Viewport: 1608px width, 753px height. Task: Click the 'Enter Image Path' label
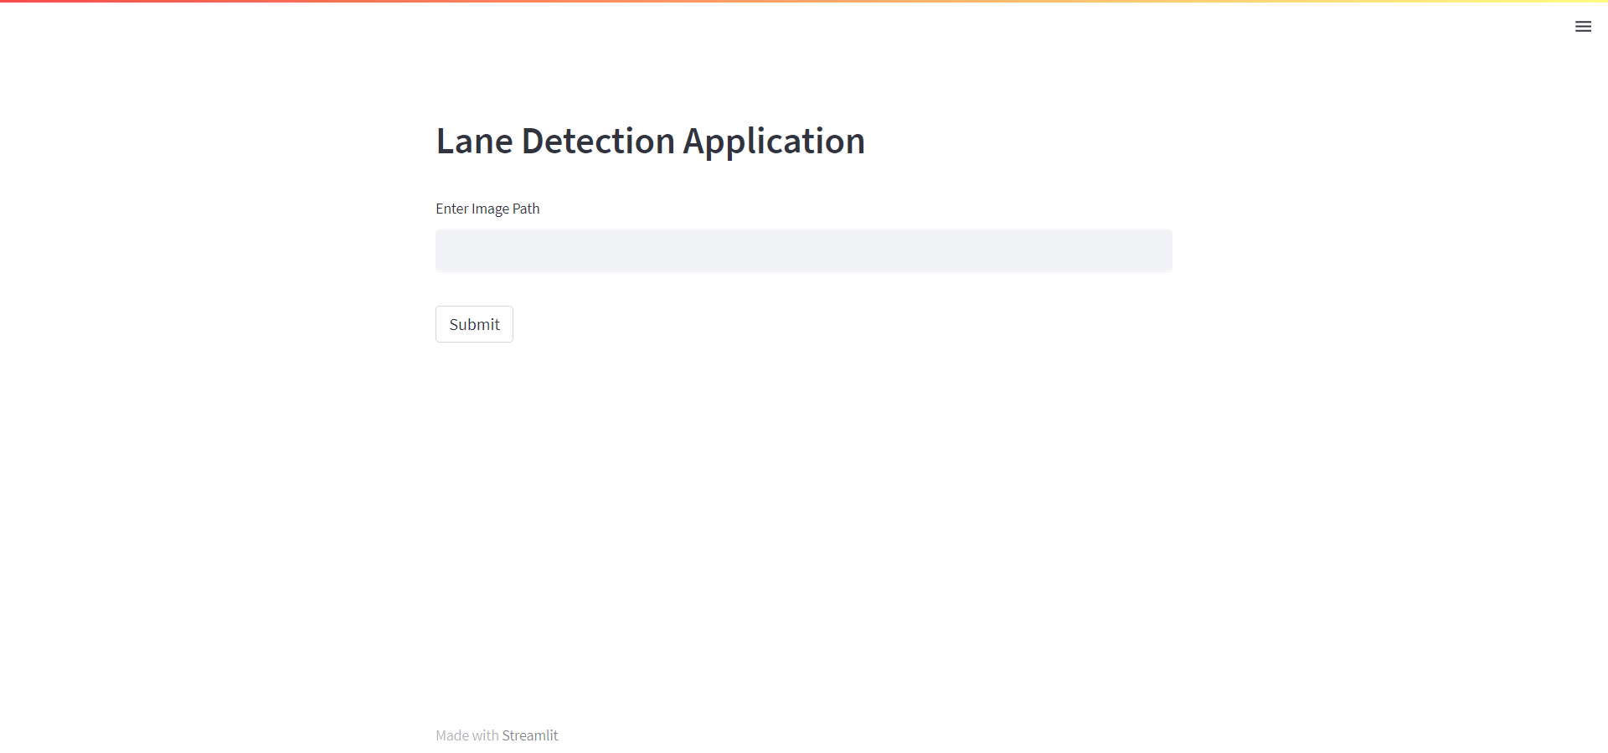[x=487, y=209]
